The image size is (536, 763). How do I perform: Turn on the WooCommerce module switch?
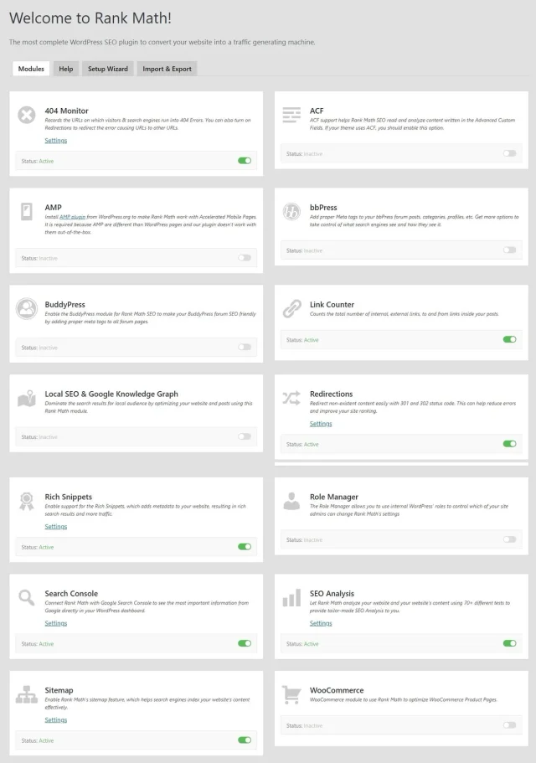[509, 725]
